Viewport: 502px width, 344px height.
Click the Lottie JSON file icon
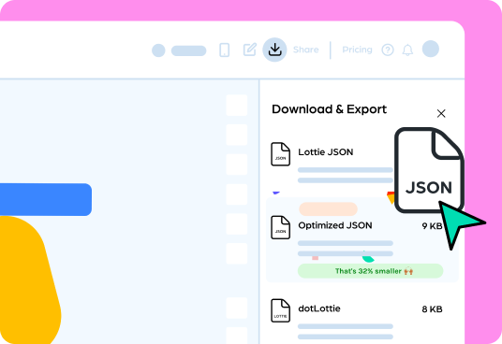280,154
